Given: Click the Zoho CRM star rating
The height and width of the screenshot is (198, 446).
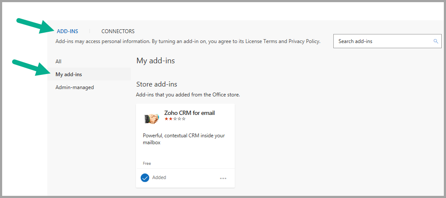Looking at the screenshot, I should [175, 119].
